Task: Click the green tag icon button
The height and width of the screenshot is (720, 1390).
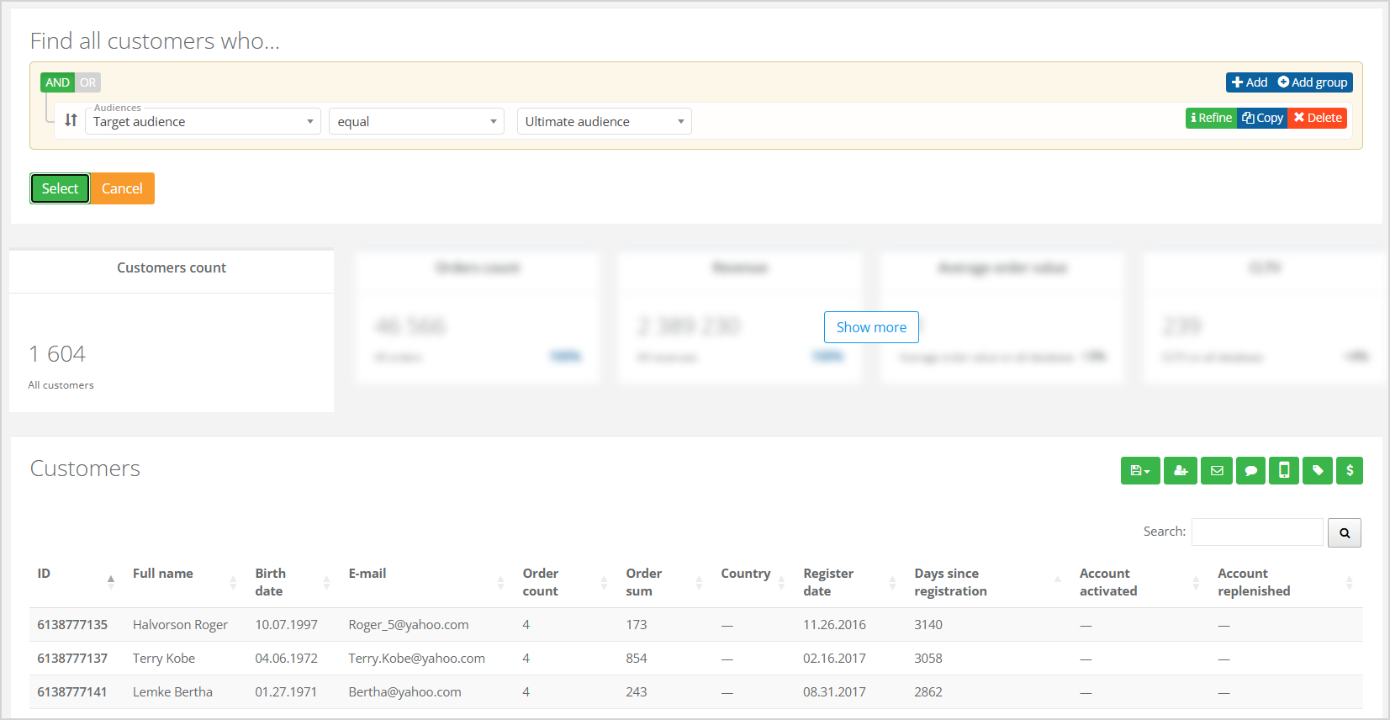Action: (x=1318, y=471)
